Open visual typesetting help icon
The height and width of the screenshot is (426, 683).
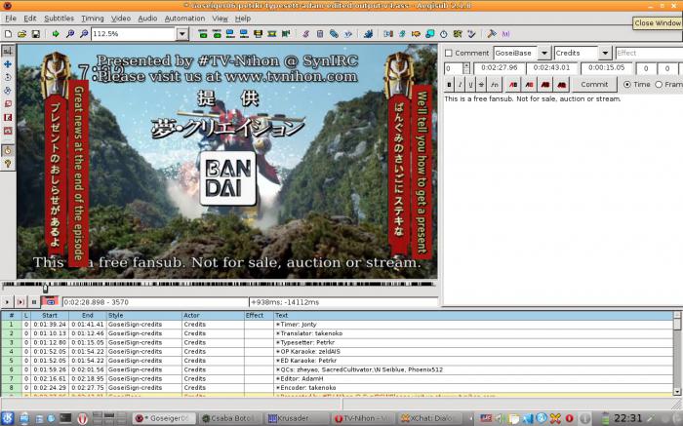tap(8, 164)
